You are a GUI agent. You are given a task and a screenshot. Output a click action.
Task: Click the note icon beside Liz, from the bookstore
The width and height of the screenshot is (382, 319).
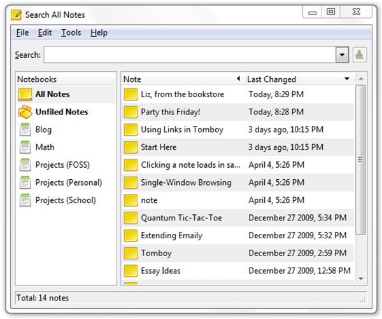point(131,94)
